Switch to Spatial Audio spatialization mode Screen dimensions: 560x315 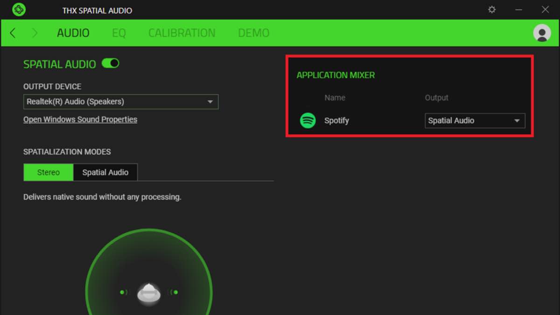[105, 172]
